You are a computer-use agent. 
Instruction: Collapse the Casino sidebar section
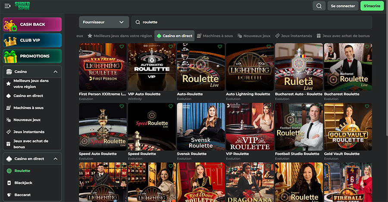(x=56, y=72)
